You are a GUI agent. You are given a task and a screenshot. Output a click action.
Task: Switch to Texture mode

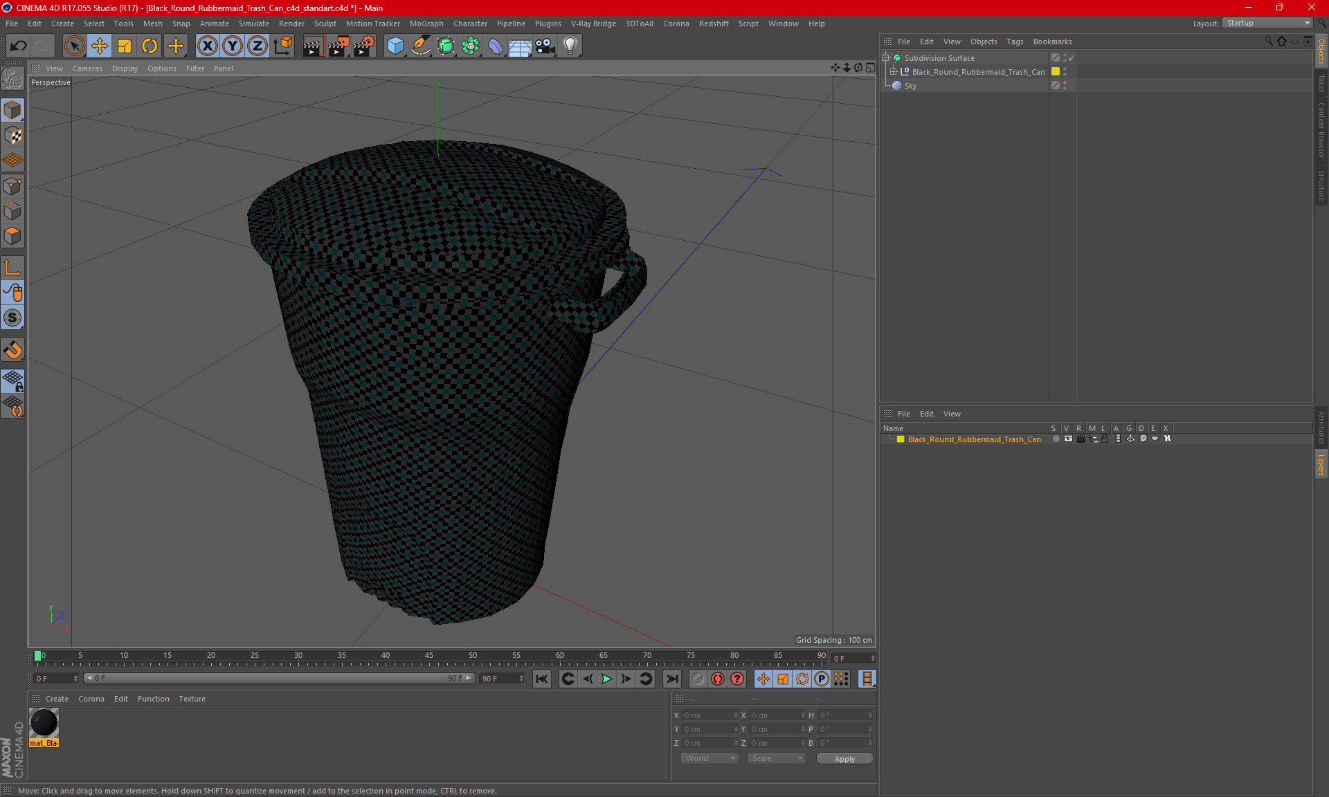[x=12, y=136]
